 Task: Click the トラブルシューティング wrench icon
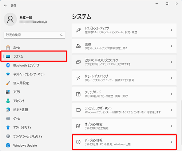point(78,30)
